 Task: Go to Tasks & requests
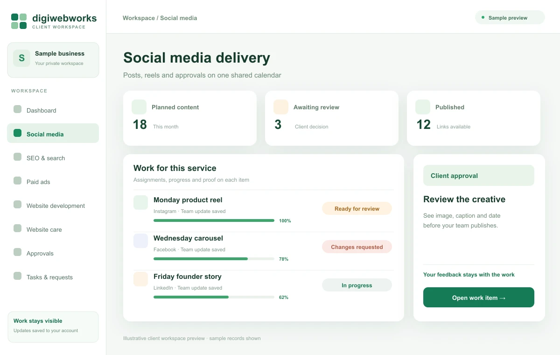53,277
